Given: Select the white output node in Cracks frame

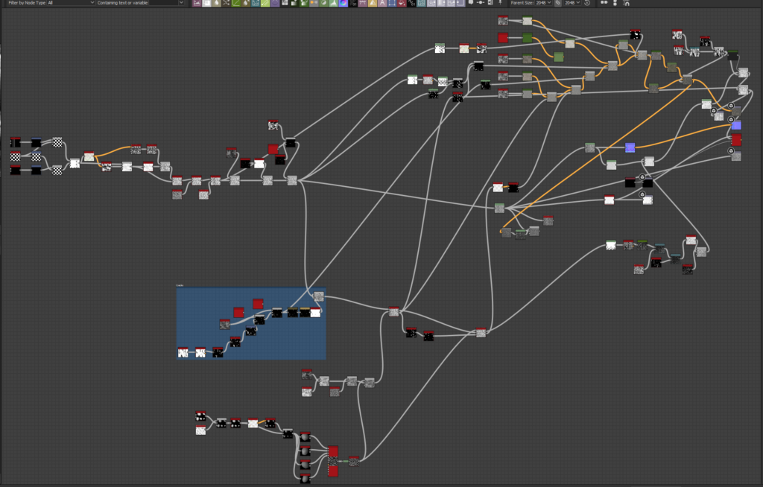Looking at the screenshot, I should [315, 312].
